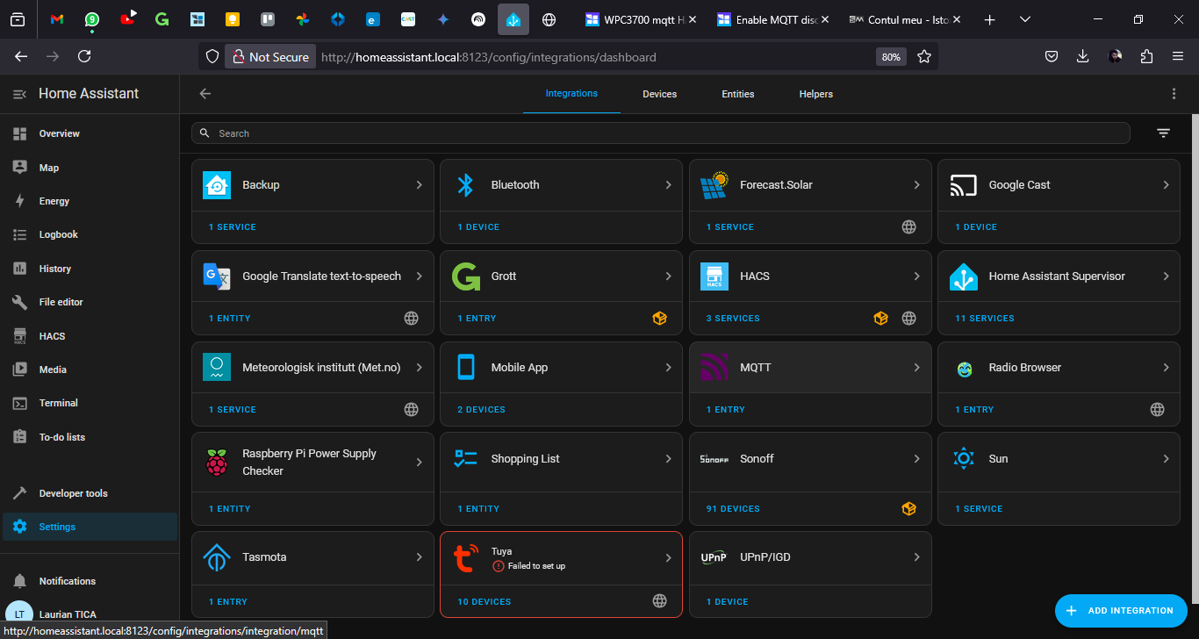Click the back arrow in integrations header
This screenshot has height=639, width=1199.
205,94
